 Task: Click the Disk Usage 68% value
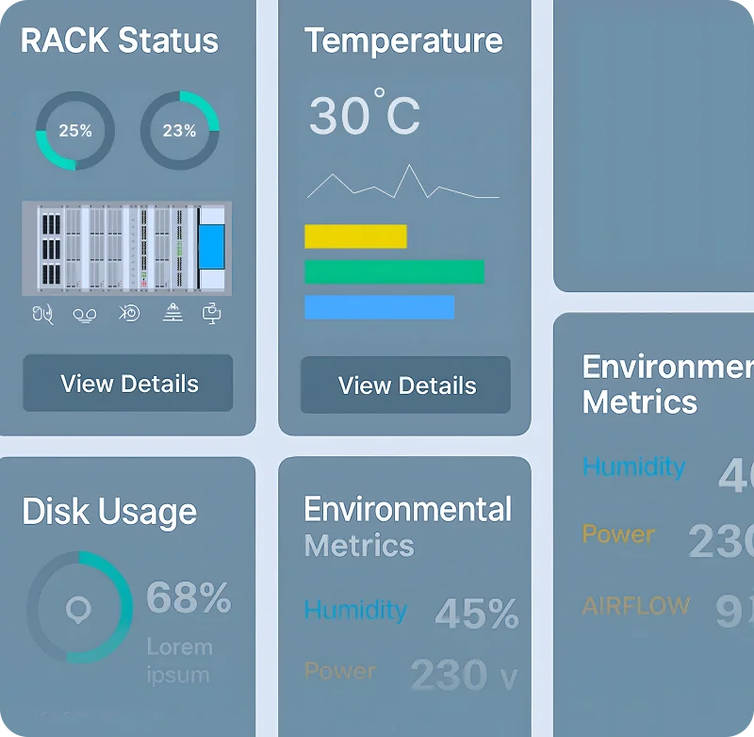(188, 598)
